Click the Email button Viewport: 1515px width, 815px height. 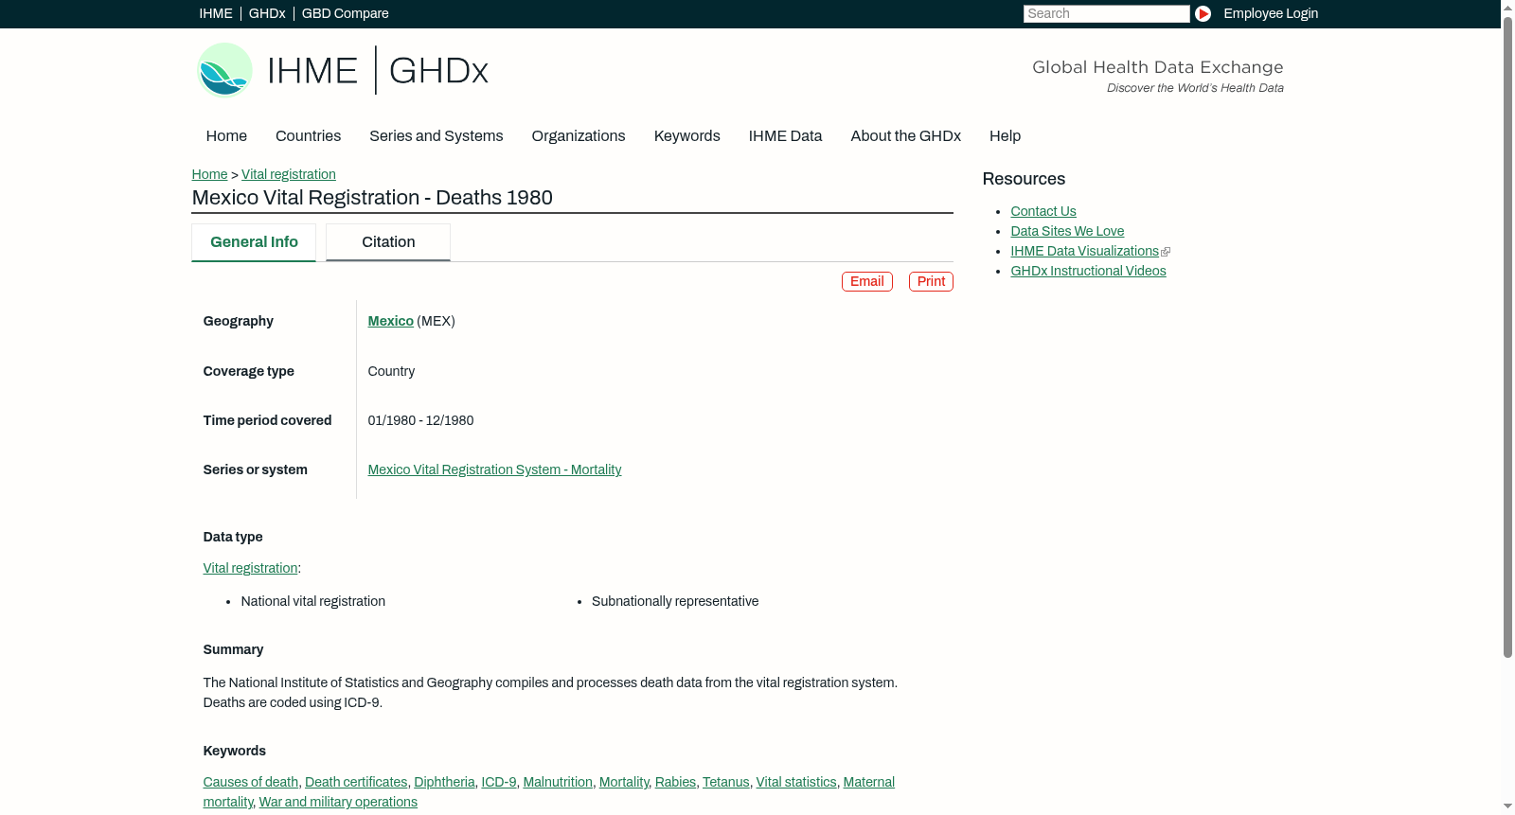tap(867, 281)
